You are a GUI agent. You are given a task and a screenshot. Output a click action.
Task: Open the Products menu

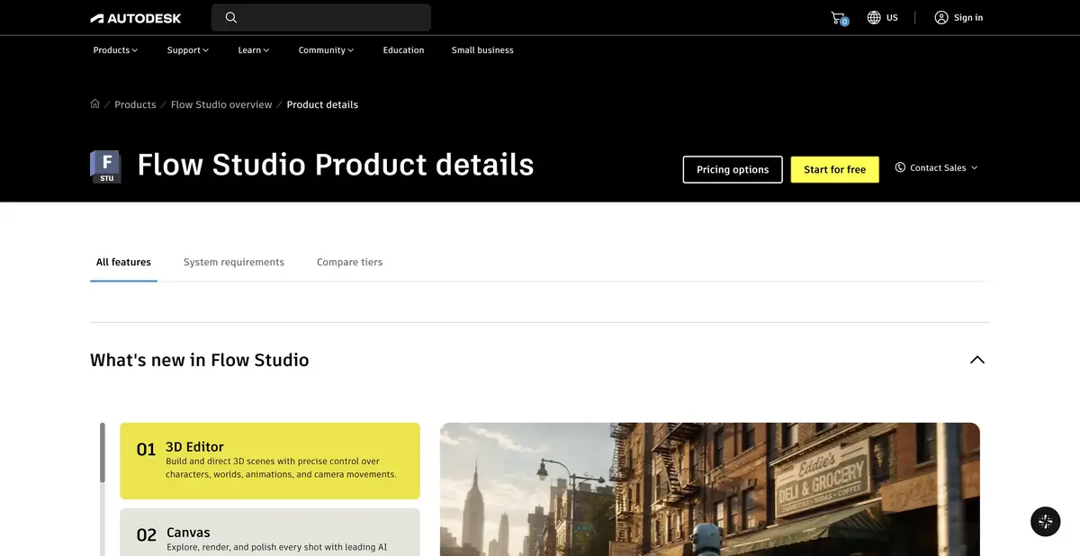(115, 50)
